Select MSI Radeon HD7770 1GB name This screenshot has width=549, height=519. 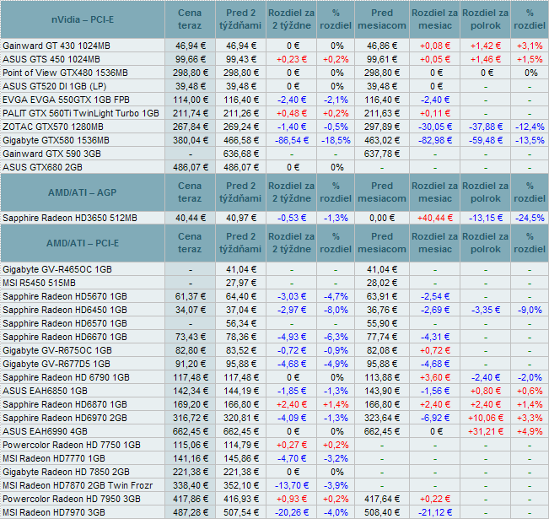[x=54, y=458]
